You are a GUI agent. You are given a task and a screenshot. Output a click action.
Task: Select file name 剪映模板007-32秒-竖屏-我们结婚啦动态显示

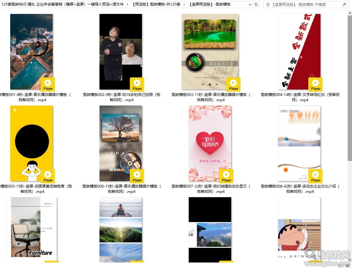(211, 189)
